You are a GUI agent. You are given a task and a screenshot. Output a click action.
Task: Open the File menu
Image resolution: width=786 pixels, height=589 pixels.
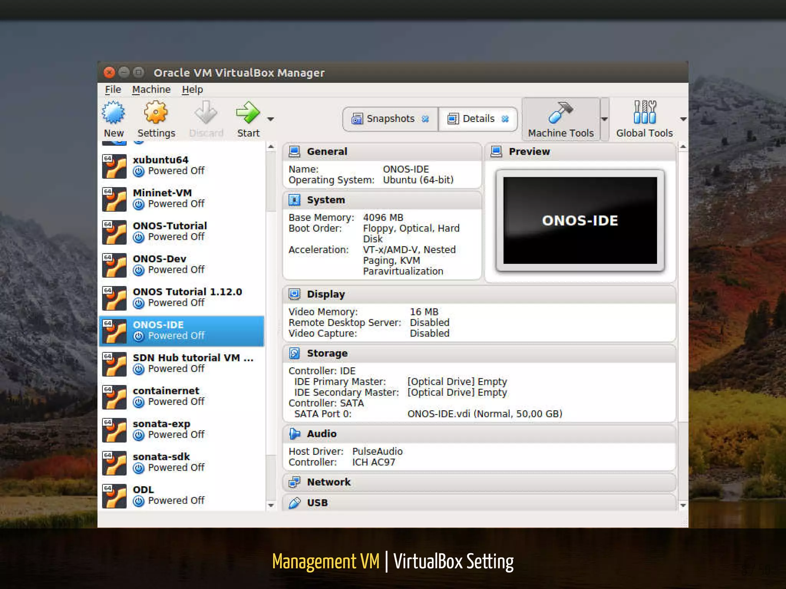(x=113, y=89)
